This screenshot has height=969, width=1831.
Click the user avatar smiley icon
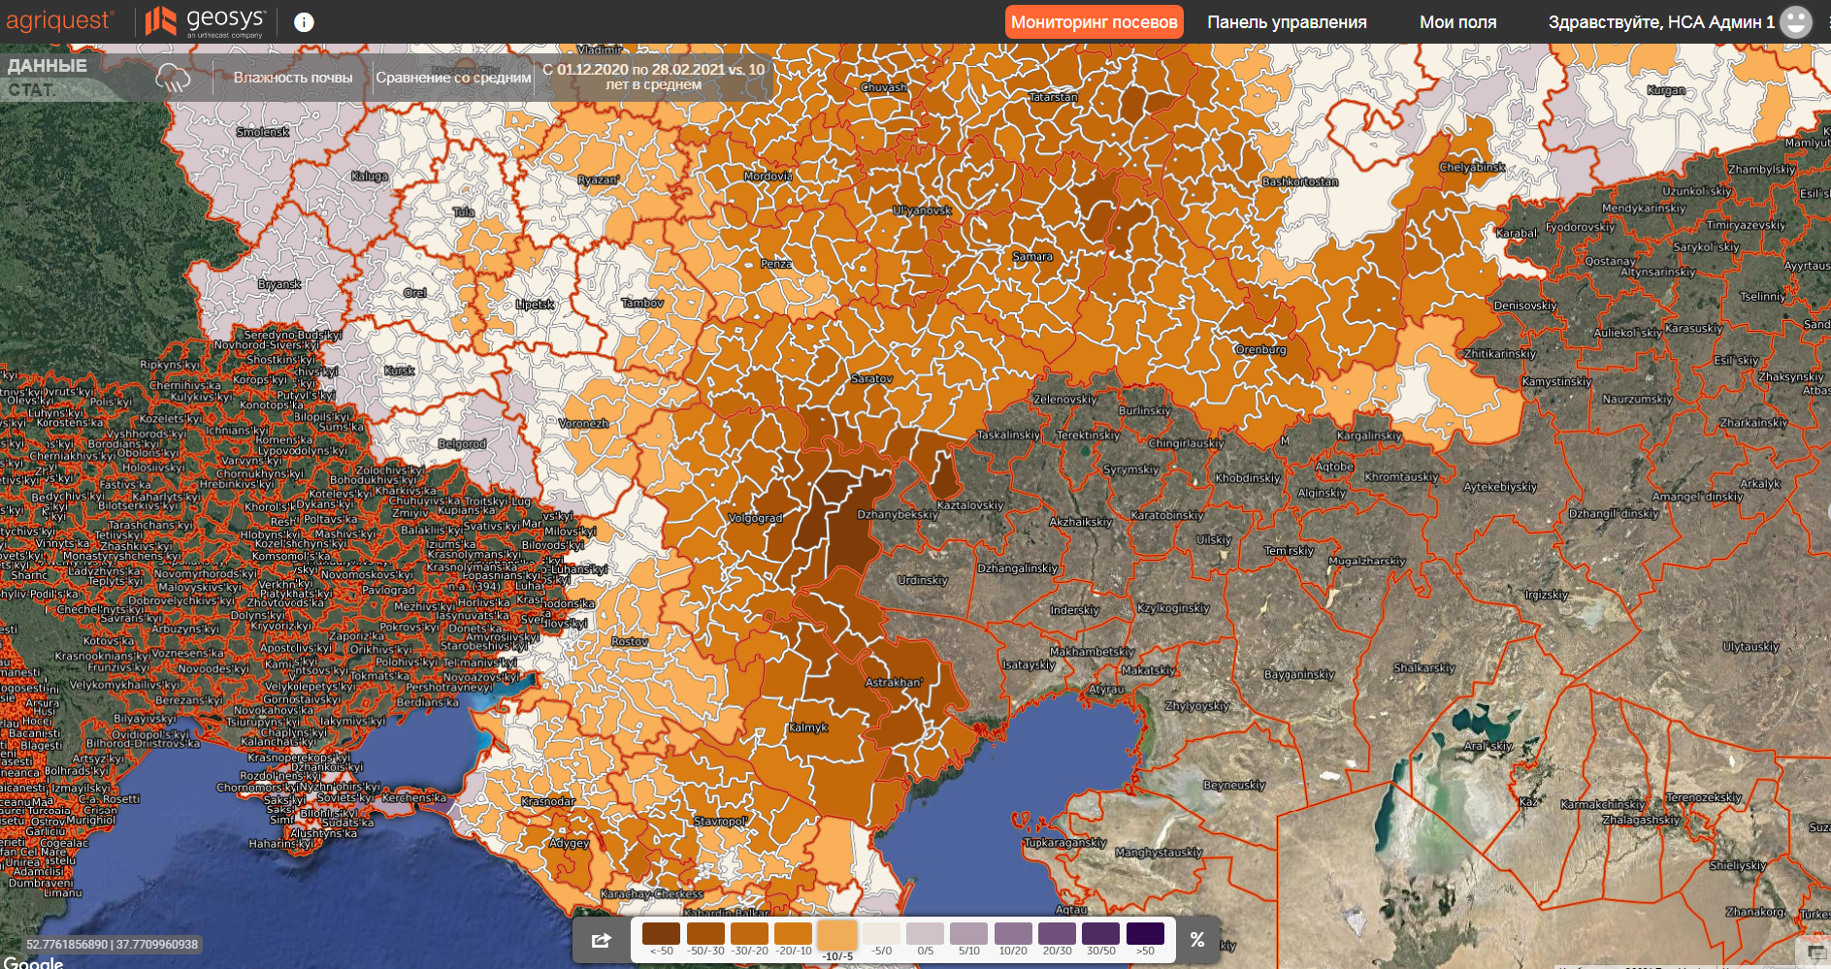click(x=1796, y=21)
